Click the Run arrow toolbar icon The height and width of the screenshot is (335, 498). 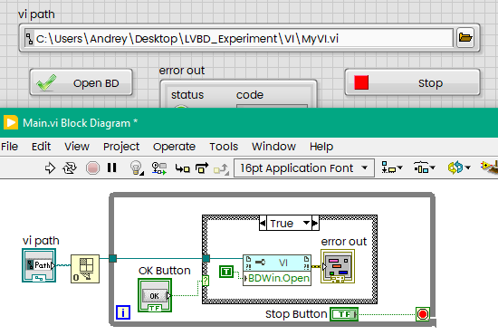[x=50, y=168]
